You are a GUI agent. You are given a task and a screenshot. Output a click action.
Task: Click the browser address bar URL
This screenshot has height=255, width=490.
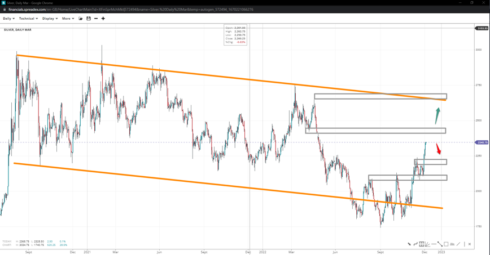(x=130, y=10)
